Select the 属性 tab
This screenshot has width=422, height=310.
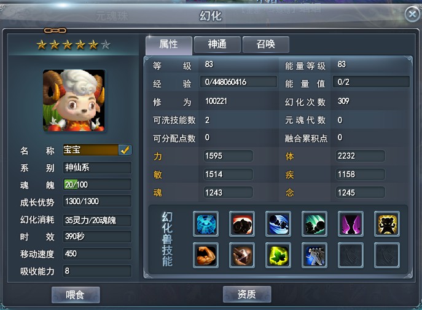[169, 45]
